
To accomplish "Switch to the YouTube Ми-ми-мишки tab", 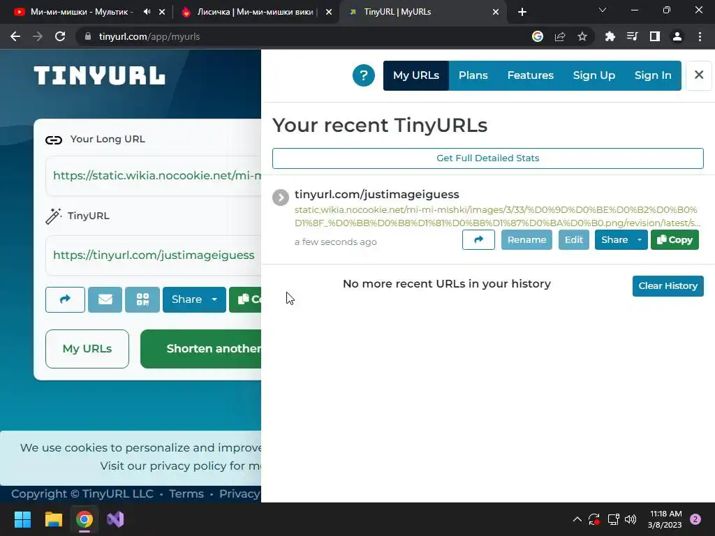I will [81, 12].
